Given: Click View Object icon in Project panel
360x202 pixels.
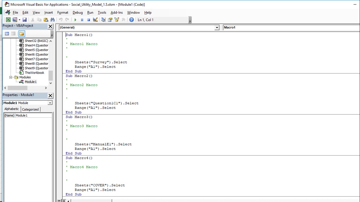Looking at the screenshot, I should [x=13, y=34].
